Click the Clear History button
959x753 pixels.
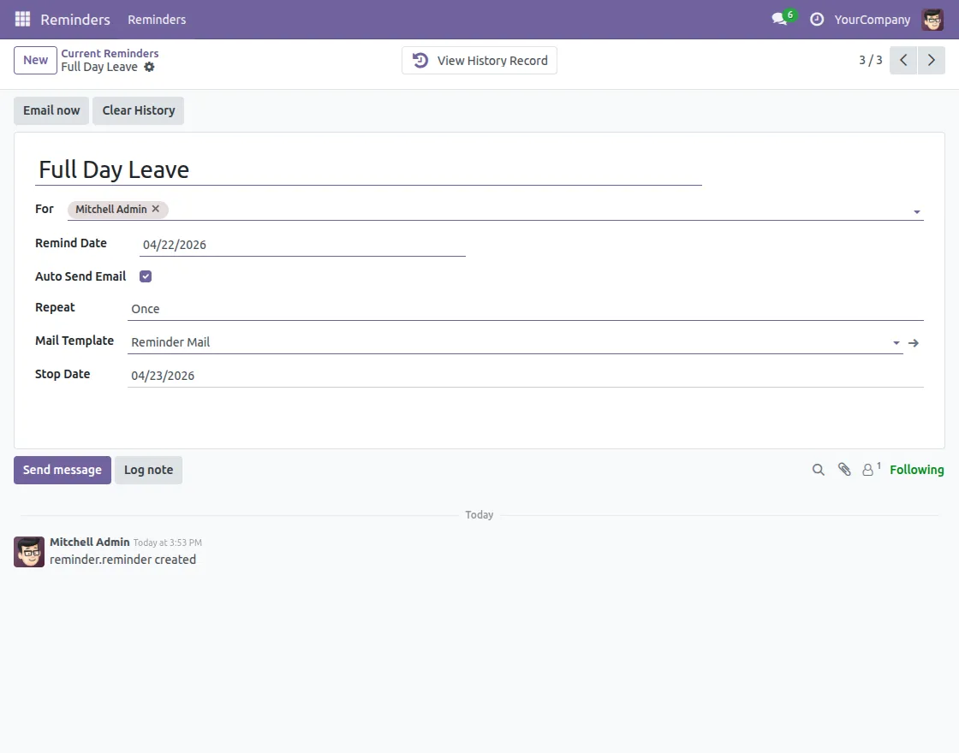tap(138, 110)
